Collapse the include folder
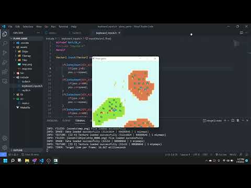 [x=26, y=77]
